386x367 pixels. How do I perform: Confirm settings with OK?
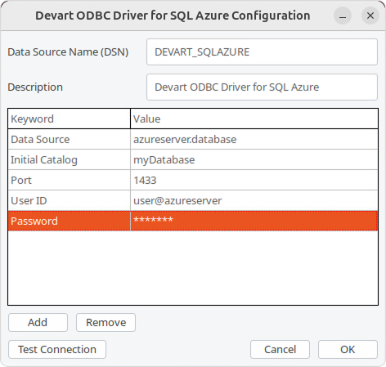(348, 349)
